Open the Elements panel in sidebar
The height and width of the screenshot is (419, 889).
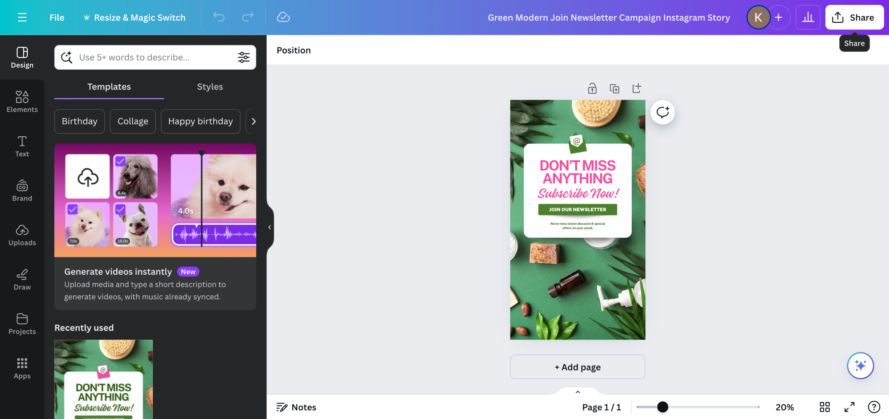tap(22, 102)
